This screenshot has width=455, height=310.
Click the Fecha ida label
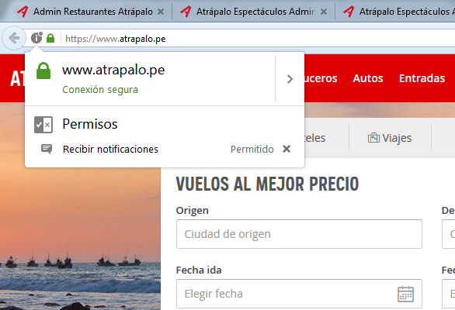199,270
